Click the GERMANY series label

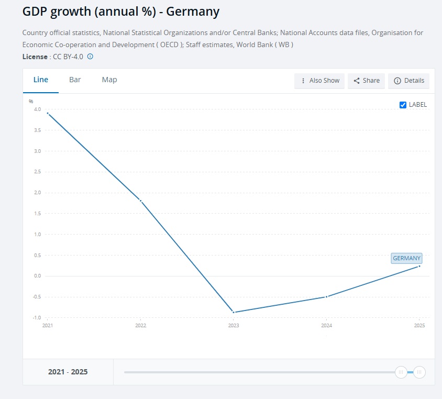click(406, 258)
